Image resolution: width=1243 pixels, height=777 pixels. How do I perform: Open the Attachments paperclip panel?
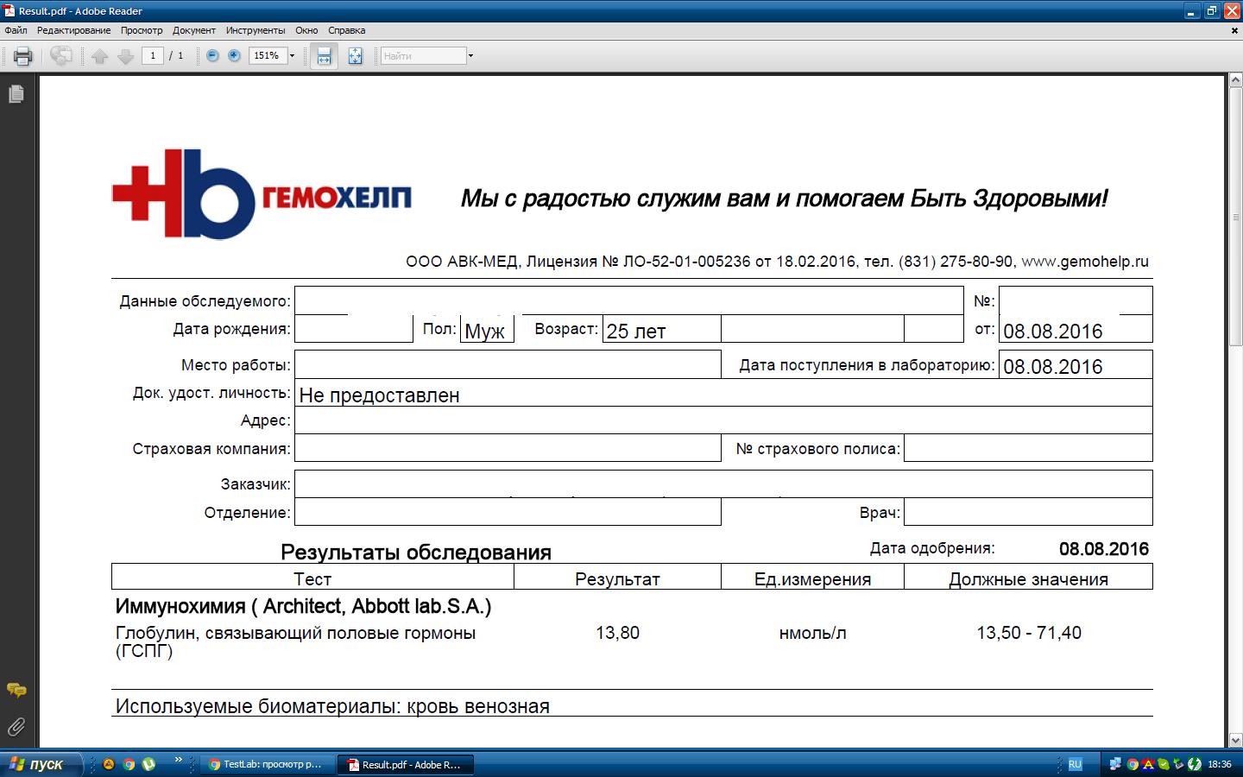(x=16, y=726)
